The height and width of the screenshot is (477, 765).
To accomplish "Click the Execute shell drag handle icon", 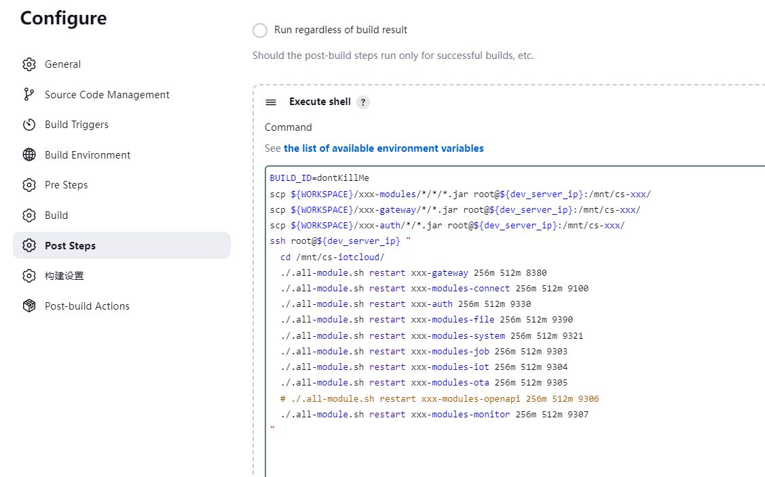I will (271, 102).
